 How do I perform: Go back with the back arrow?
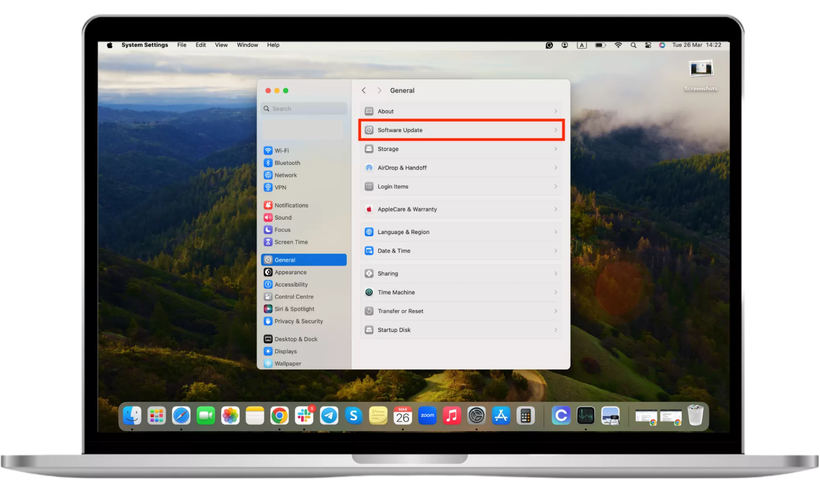click(363, 90)
